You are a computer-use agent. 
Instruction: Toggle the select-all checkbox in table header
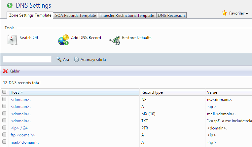[4, 92]
